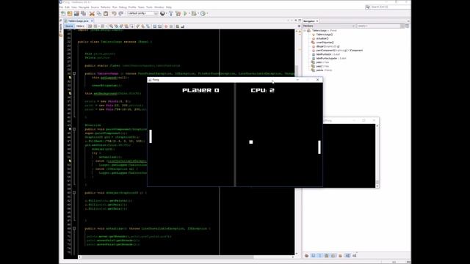Screen dimensions: 470x264
Task: Open the Debug menu
Action: (123, 7)
